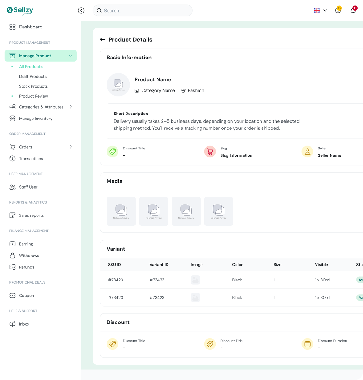Collapse sidebar with the circular arrow icon
The width and height of the screenshot is (363, 380).
point(81,11)
